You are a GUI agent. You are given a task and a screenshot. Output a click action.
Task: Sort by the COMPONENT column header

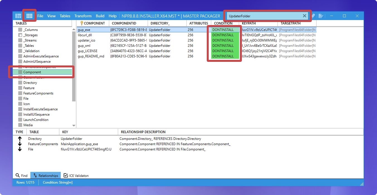tap(94, 23)
